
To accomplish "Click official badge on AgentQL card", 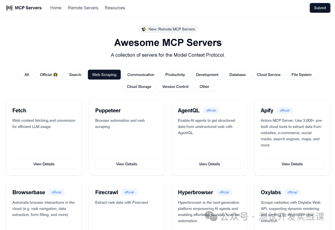I will pos(211,111).
